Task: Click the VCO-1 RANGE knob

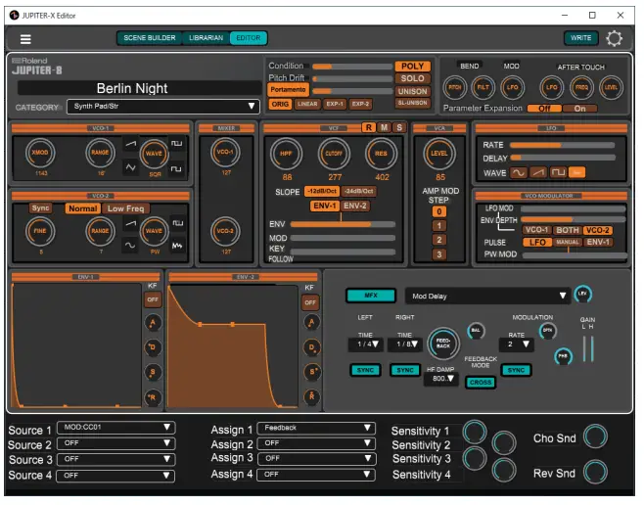Action: click(100, 153)
